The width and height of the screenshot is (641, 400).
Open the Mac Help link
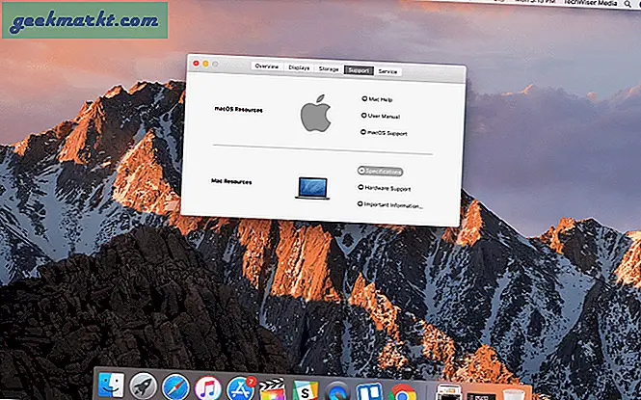(x=377, y=99)
